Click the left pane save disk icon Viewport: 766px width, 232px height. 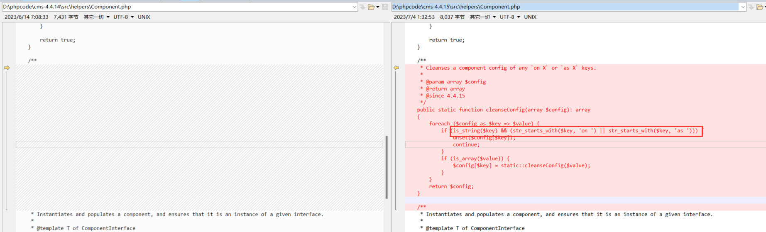pos(385,7)
